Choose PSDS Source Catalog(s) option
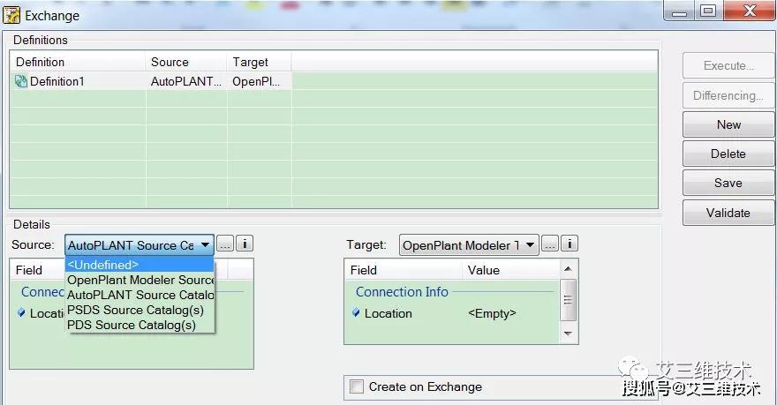Viewport: 777px width, 405px height. click(x=140, y=310)
